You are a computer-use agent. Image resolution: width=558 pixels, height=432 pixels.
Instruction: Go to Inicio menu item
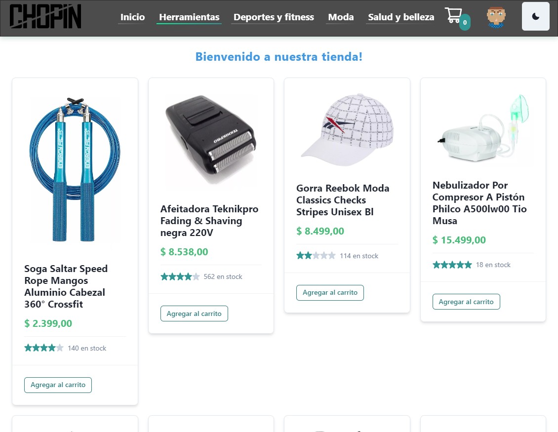[132, 17]
